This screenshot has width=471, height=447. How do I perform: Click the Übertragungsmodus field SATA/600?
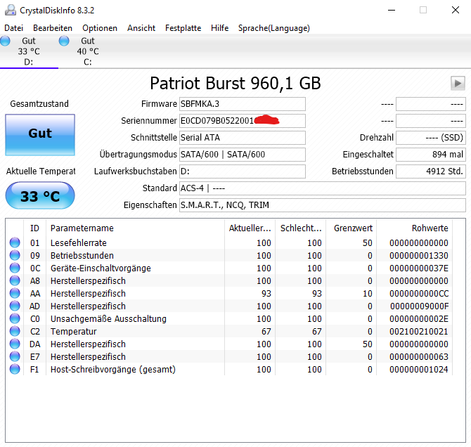tap(243, 155)
